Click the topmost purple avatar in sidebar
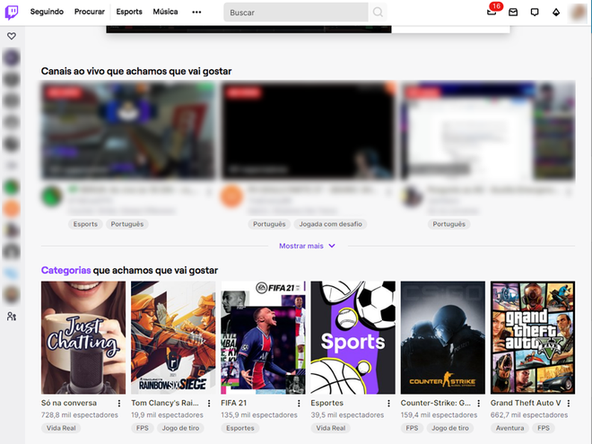Image resolution: width=592 pixels, height=444 pixels. click(x=12, y=57)
